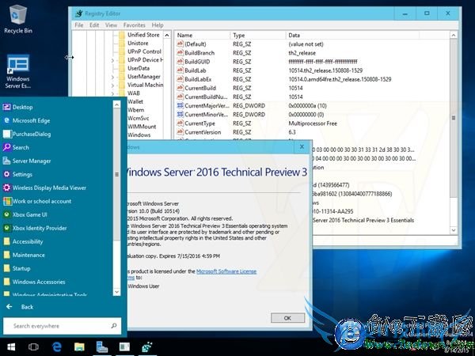Click the Start list scroll down arrow
This screenshot has width=475, height=356.
pyautogui.click(x=117, y=292)
